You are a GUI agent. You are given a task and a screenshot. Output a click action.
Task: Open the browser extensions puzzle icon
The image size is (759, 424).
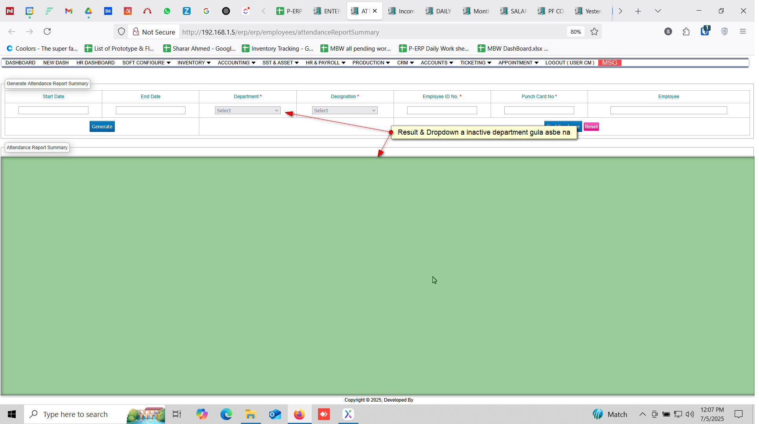686,32
